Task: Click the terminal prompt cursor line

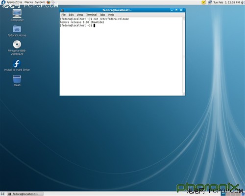Action: tap(77, 25)
